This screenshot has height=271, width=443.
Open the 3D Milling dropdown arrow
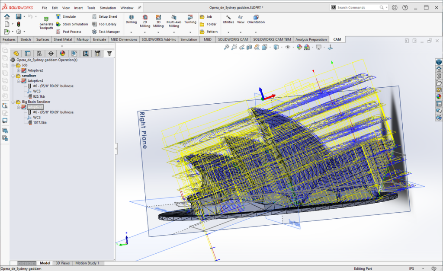[158, 32]
